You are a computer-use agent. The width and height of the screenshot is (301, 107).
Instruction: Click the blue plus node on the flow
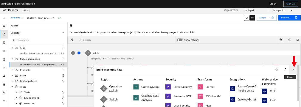click(x=79, y=53)
